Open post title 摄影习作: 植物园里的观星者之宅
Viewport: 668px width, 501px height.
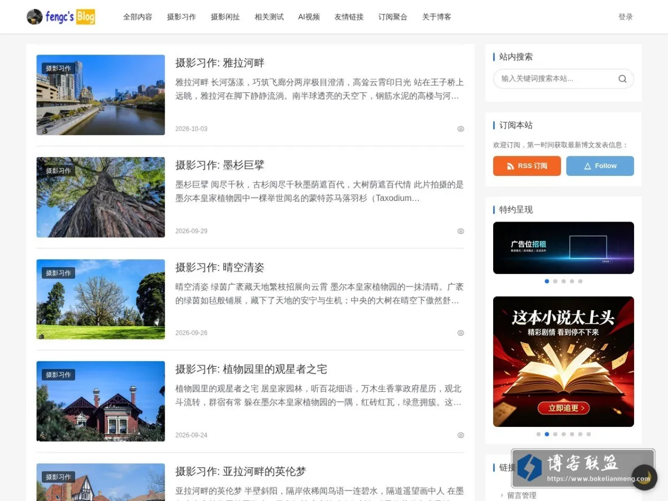click(x=251, y=369)
